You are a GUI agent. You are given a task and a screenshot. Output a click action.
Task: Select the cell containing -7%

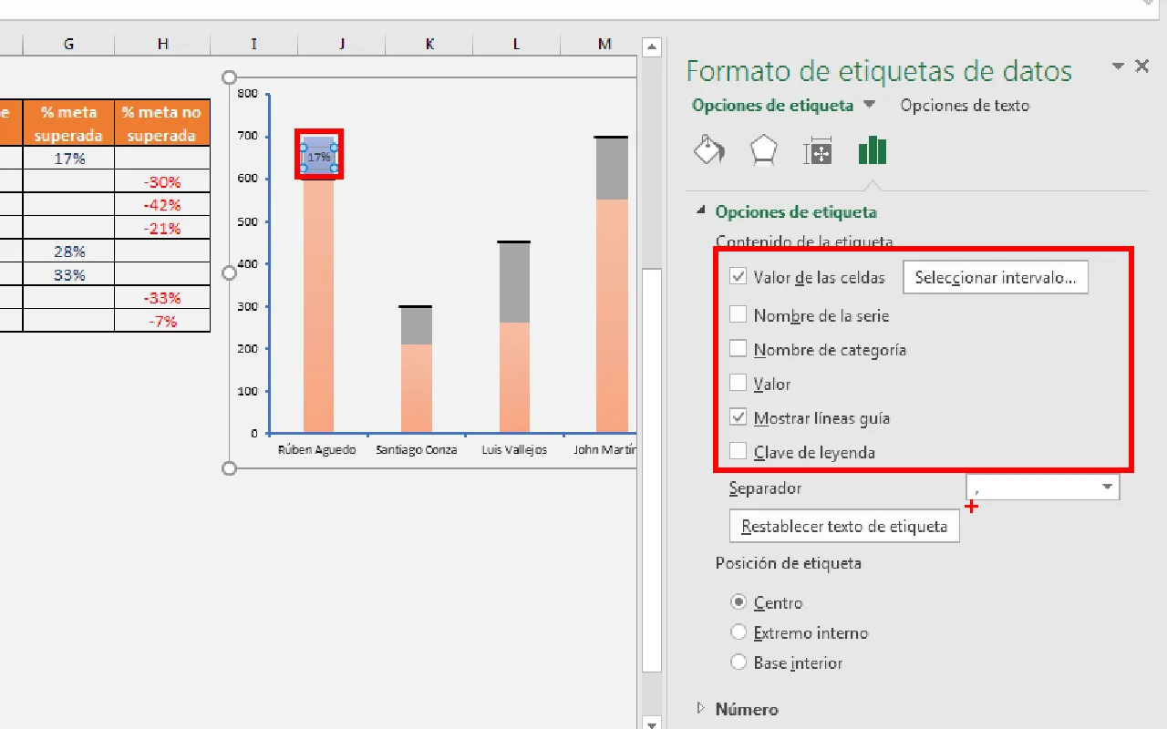click(163, 322)
